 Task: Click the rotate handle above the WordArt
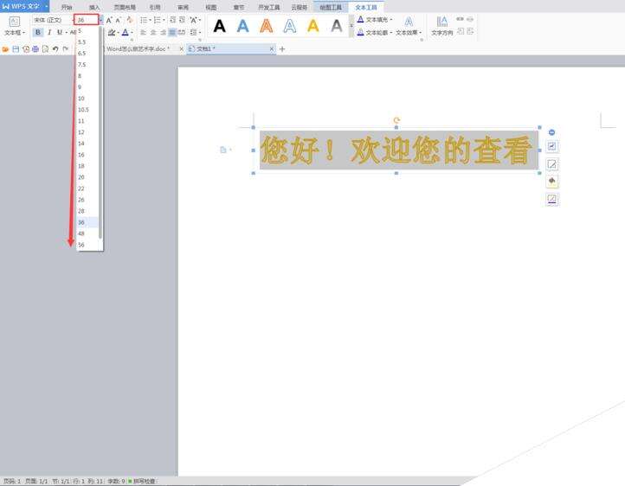click(x=396, y=120)
